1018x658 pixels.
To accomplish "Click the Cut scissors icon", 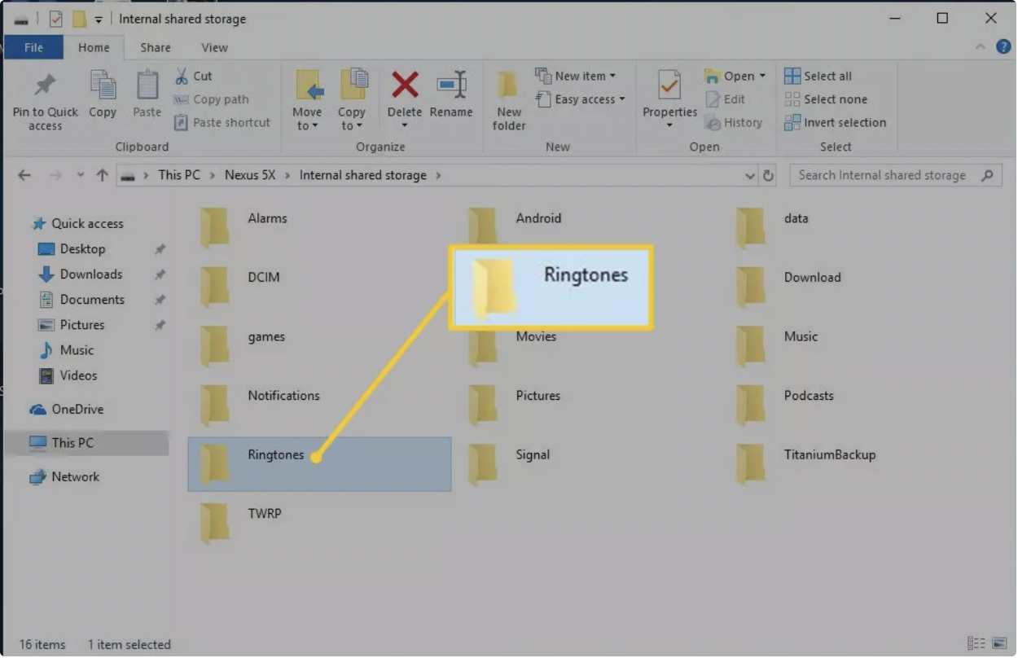I will (182, 76).
